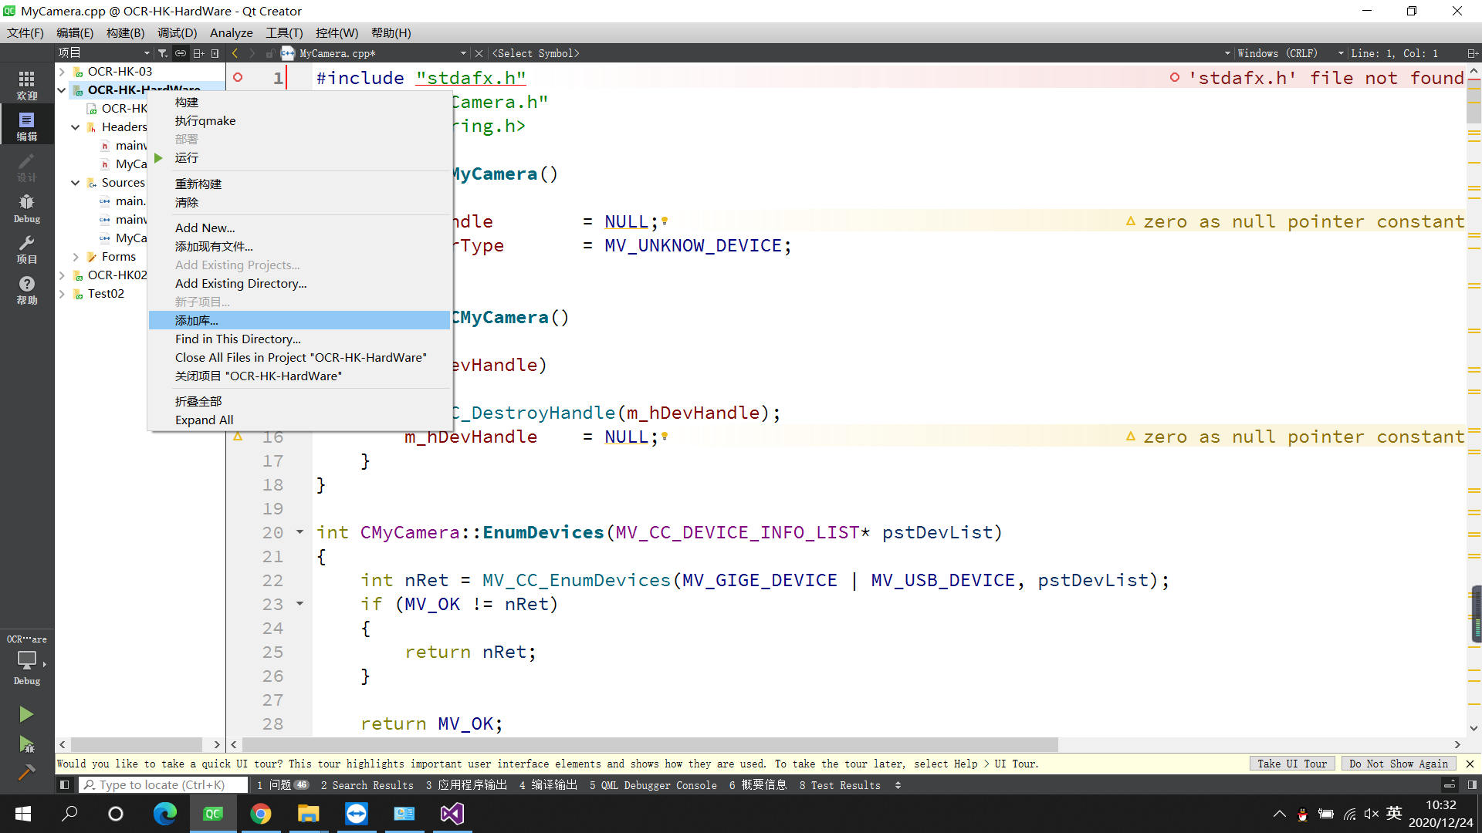Screen dimensions: 1482x833
Task: Click the Do Not Show Again button
Action: (x=1398, y=764)
